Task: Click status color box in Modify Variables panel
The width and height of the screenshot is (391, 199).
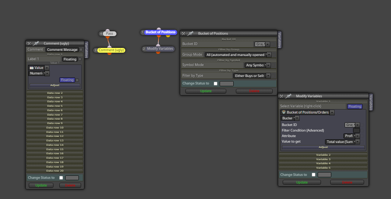Action: (x=324, y=175)
